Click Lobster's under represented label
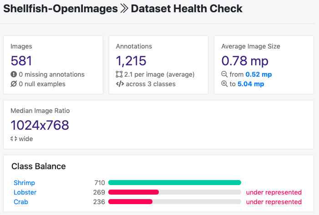Screen dimensions: 319x215 [x=274, y=192]
